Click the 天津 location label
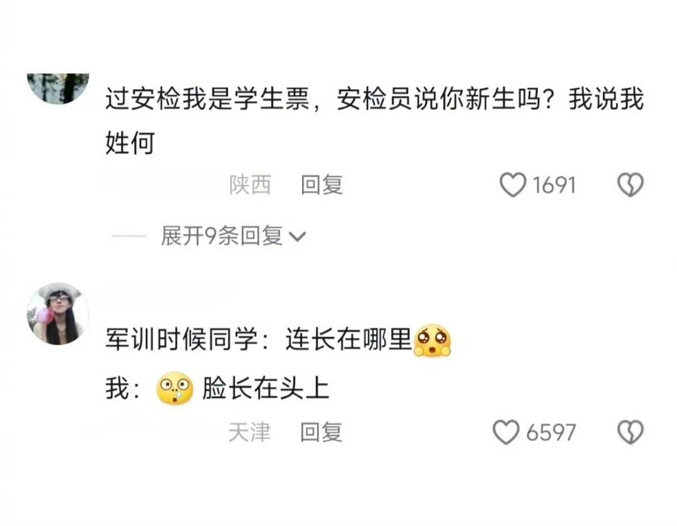 point(249,432)
